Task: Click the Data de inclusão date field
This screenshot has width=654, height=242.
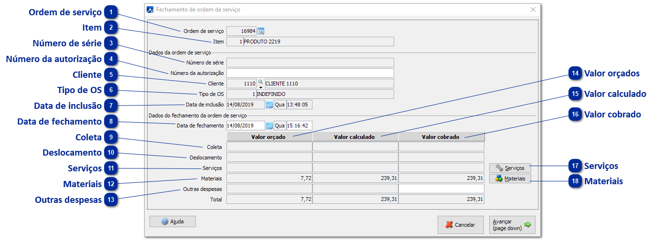Action: click(246, 105)
